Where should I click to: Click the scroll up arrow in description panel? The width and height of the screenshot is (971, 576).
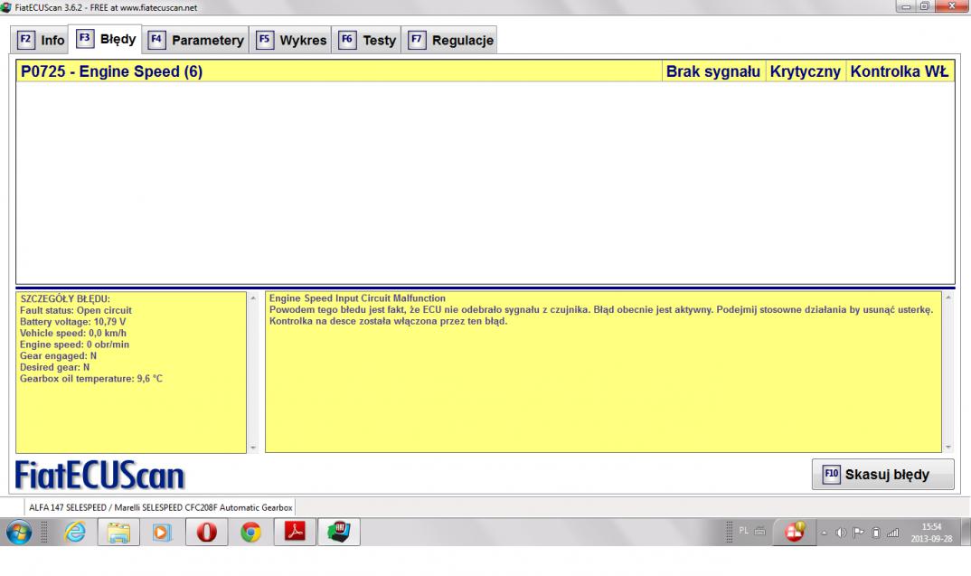tap(948, 297)
